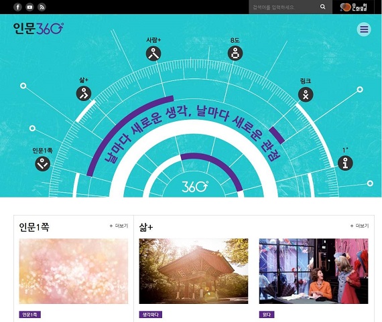Screen dimensions: 382x322
Task: Open the YouTube icon in top bar
Action: 29,7
